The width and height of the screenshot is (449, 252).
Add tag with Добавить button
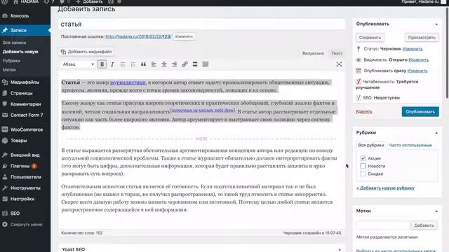tap(424, 225)
